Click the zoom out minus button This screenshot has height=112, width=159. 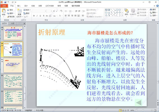[136, 110]
